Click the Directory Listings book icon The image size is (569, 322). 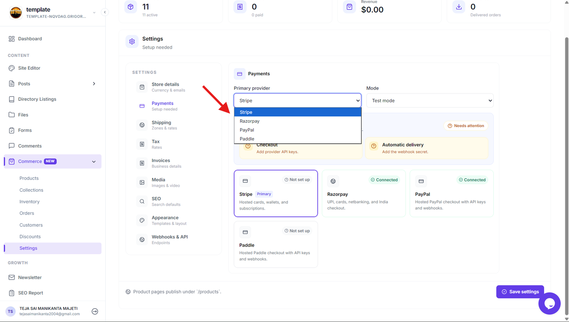pos(11,99)
